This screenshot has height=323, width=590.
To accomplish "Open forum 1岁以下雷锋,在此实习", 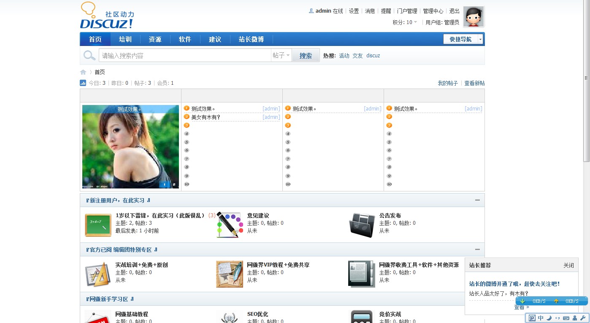I will click(x=160, y=215).
